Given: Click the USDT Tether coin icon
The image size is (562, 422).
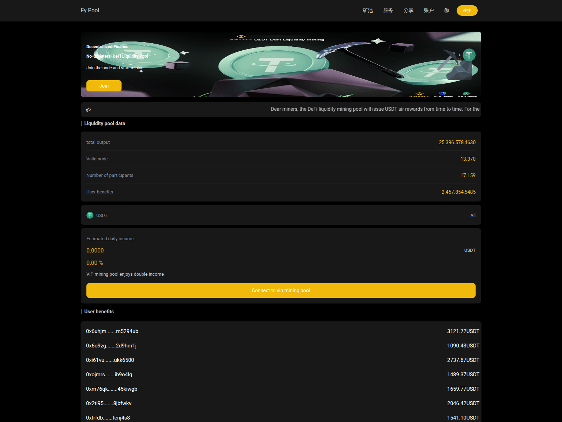Looking at the screenshot, I should pos(90,215).
